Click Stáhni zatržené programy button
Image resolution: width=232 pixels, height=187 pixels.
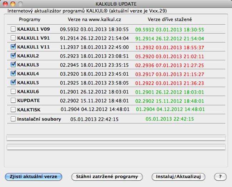click(107, 177)
